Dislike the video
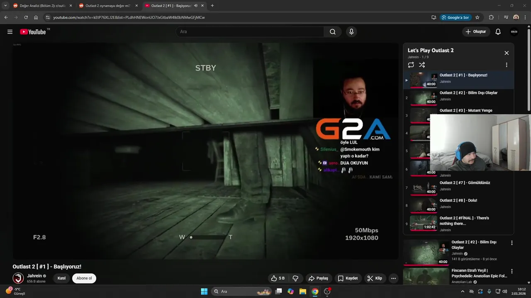Image resolution: width=531 pixels, height=298 pixels. 296,278
